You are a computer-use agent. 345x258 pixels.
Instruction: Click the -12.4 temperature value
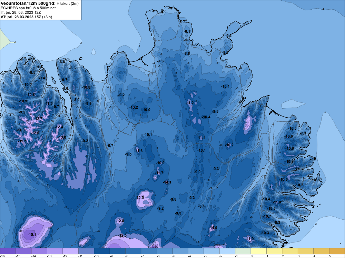(x=59, y=127)
